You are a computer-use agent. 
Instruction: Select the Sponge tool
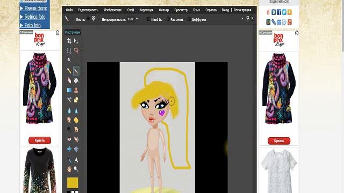point(76,120)
